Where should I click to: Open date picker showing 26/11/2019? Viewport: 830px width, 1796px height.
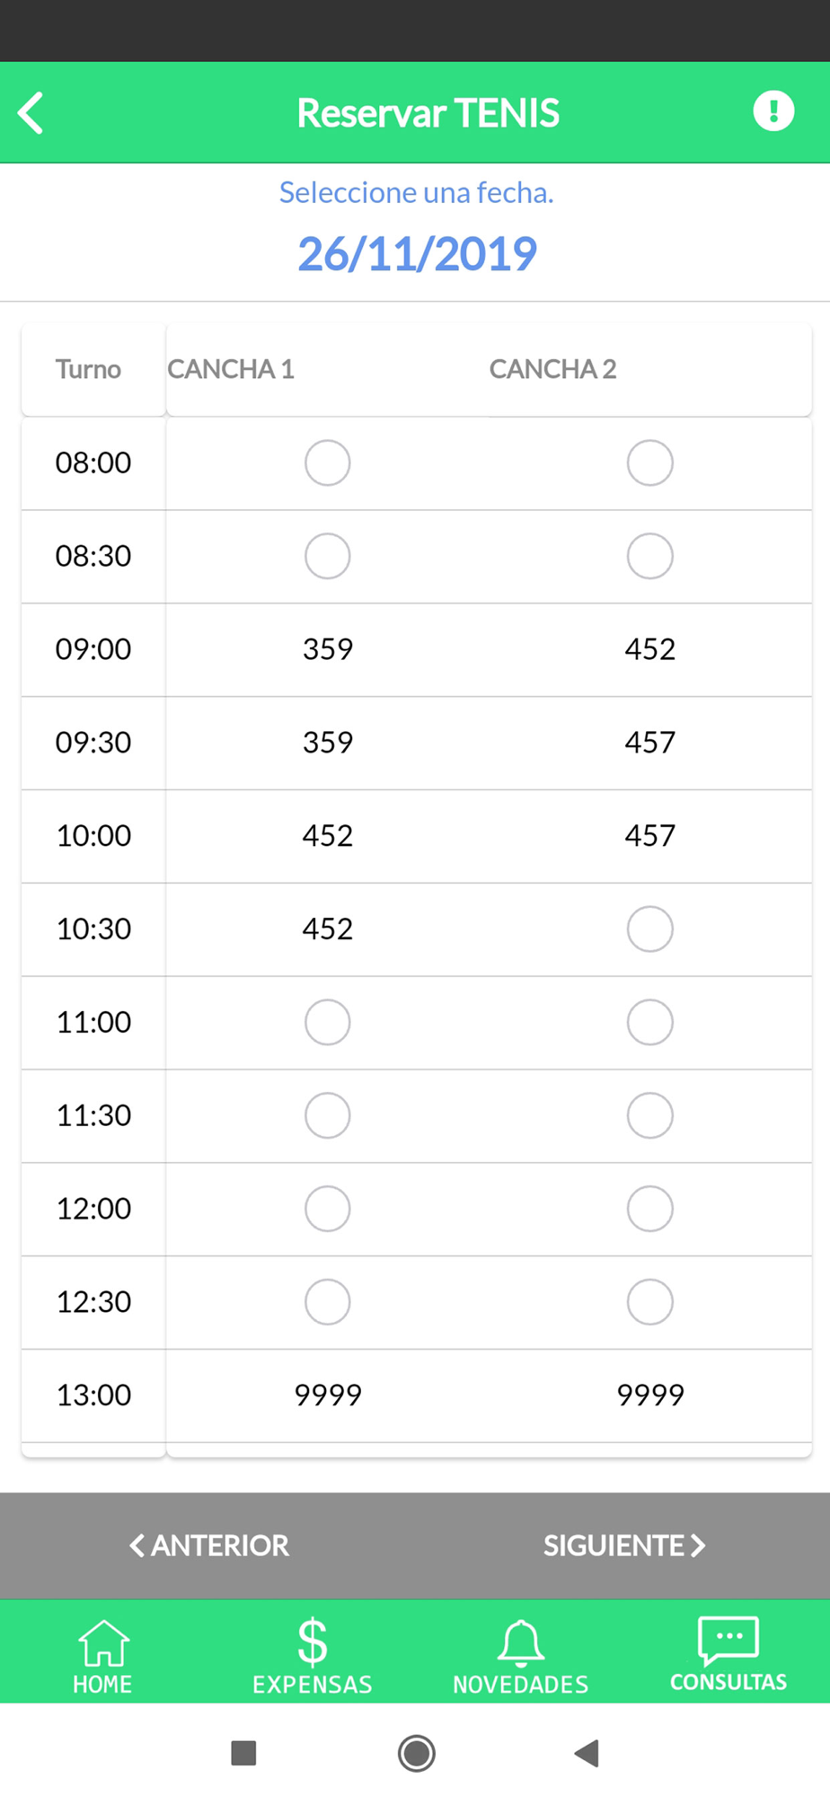pyautogui.click(x=417, y=254)
